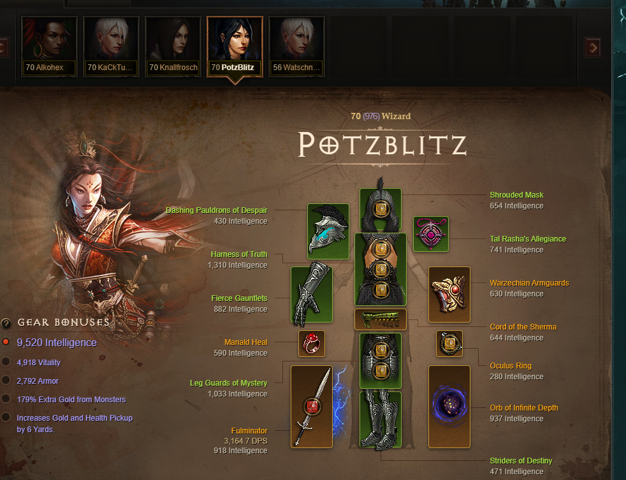Select the Oculus Ring icon
The image size is (626, 480).
[449, 344]
